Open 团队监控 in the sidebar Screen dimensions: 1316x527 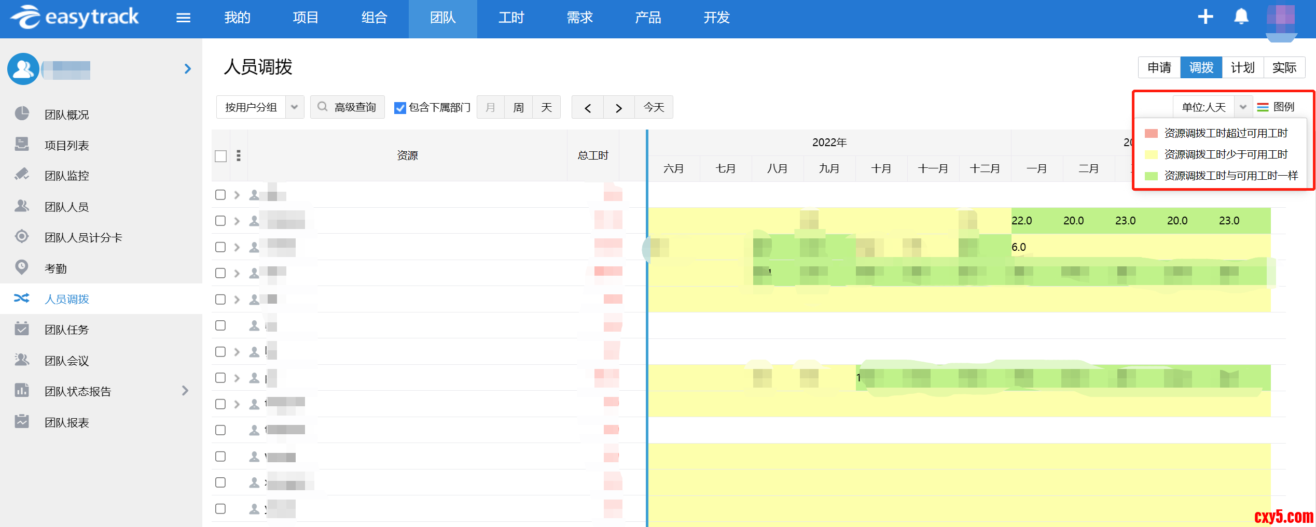[66, 176]
